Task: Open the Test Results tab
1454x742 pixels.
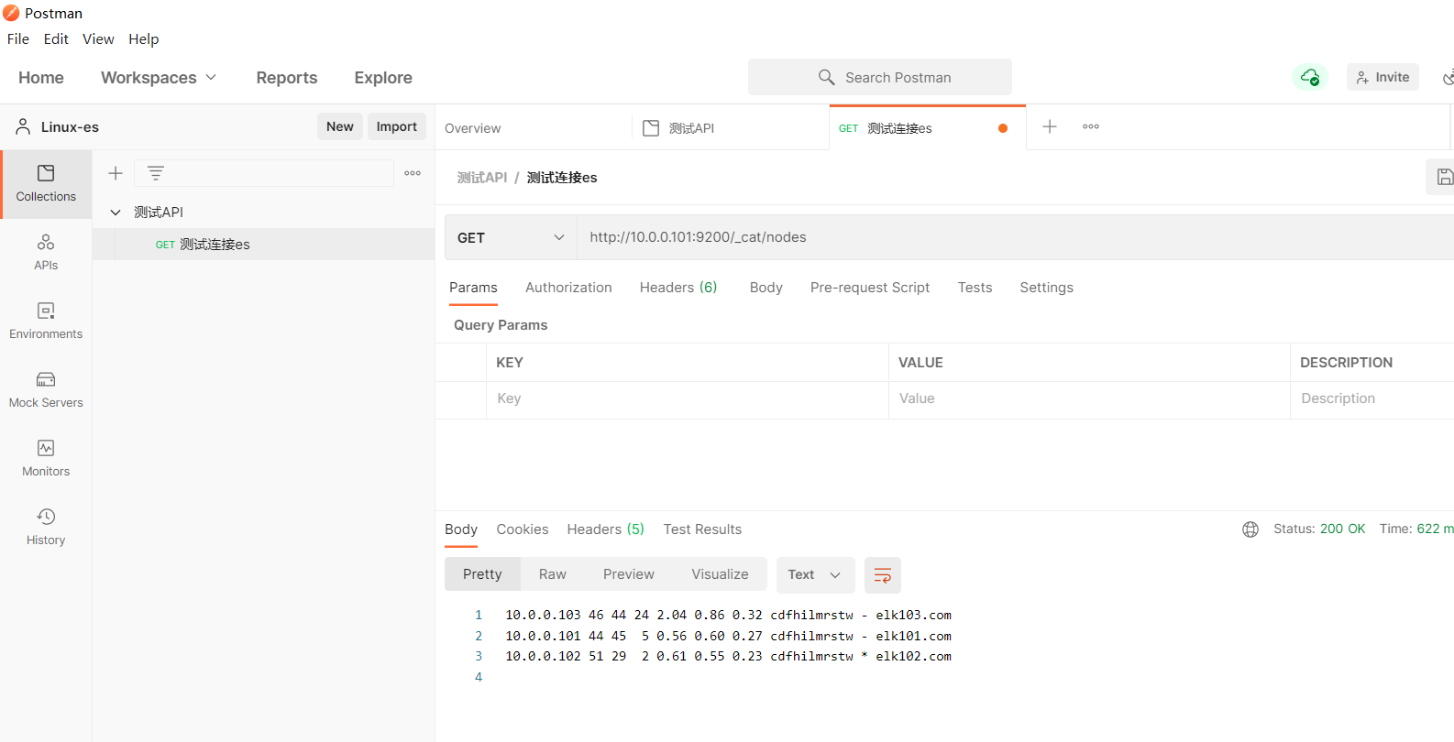Action: (703, 529)
